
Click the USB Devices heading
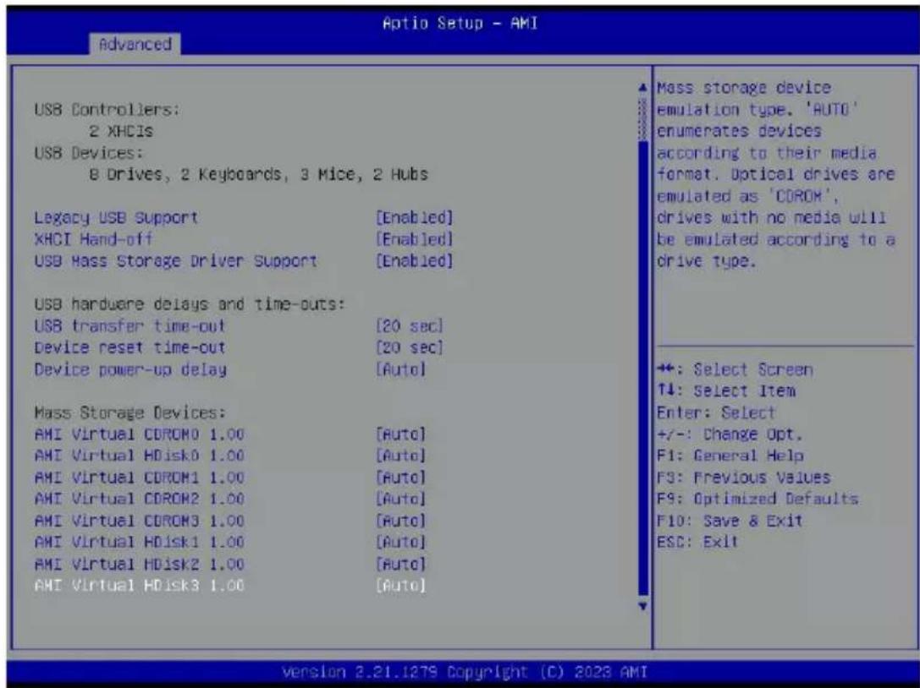pyautogui.click(x=89, y=153)
